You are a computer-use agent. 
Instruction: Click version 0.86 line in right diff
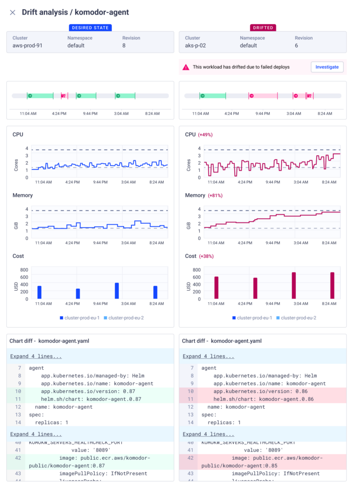pos(263,392)
